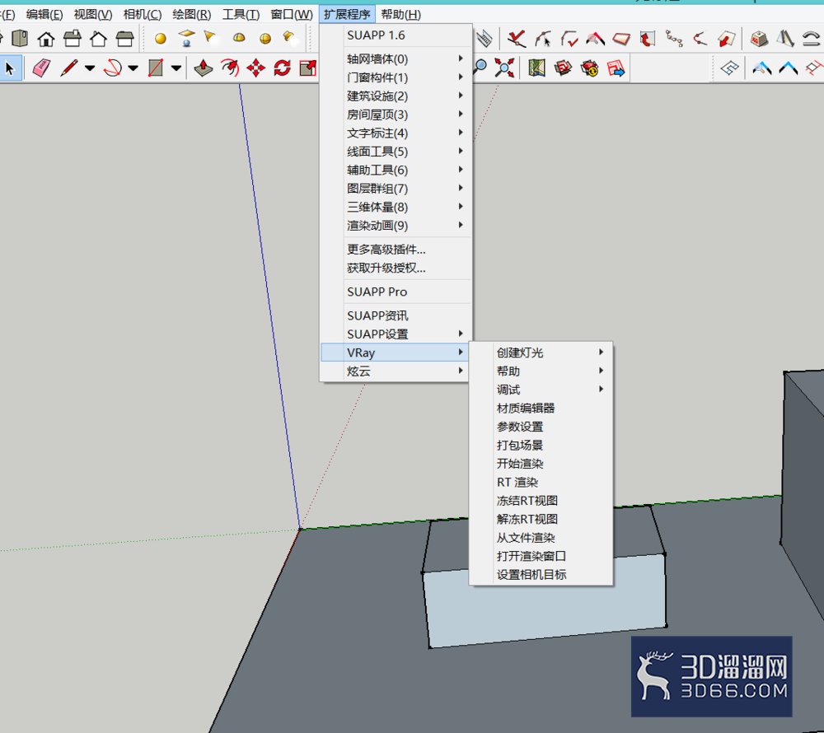This screenshot has width=824, height=733.
Task: Open the Rectangle tool dropdown arrow
Action: [176, 68]
